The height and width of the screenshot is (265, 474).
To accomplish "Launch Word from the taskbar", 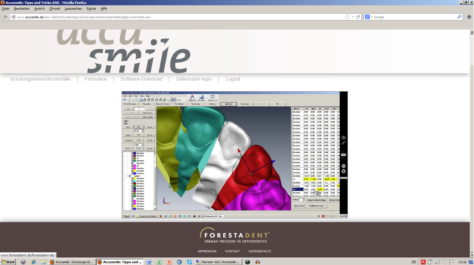I will pos(149,262).
